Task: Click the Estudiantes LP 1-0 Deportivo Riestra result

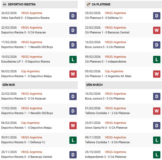Action: 25,62
